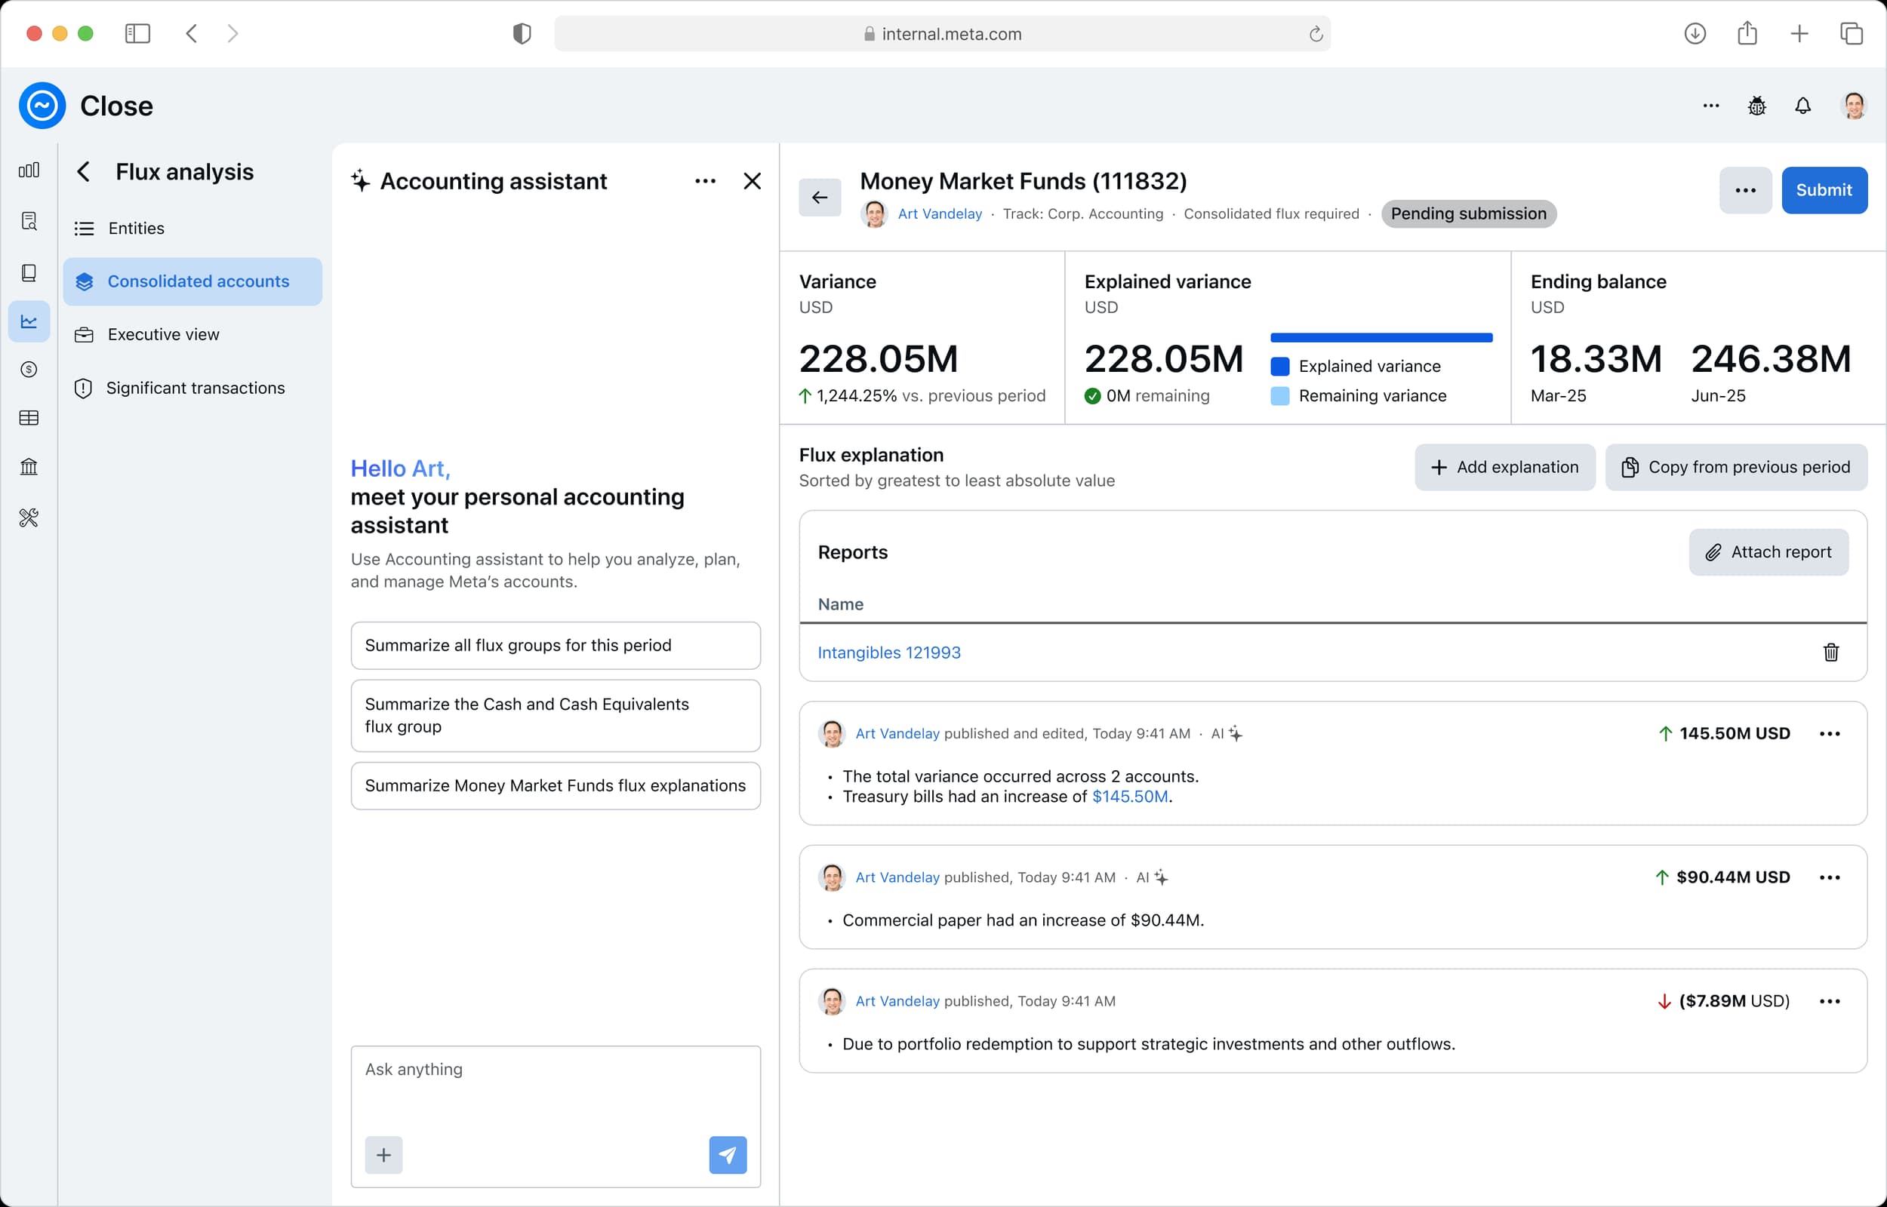Submit the Money Market Funds flux
The image size is (1887, 1207).
pos(1824,190)
